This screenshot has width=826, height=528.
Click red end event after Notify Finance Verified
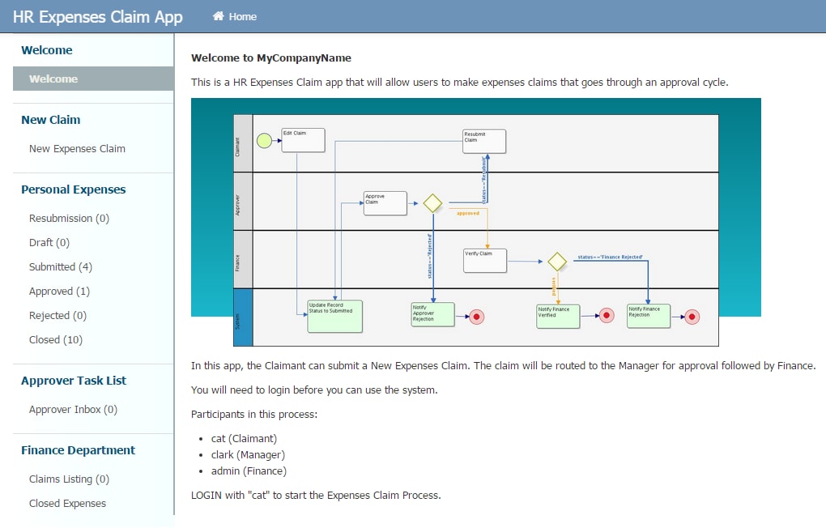(607, 316)
